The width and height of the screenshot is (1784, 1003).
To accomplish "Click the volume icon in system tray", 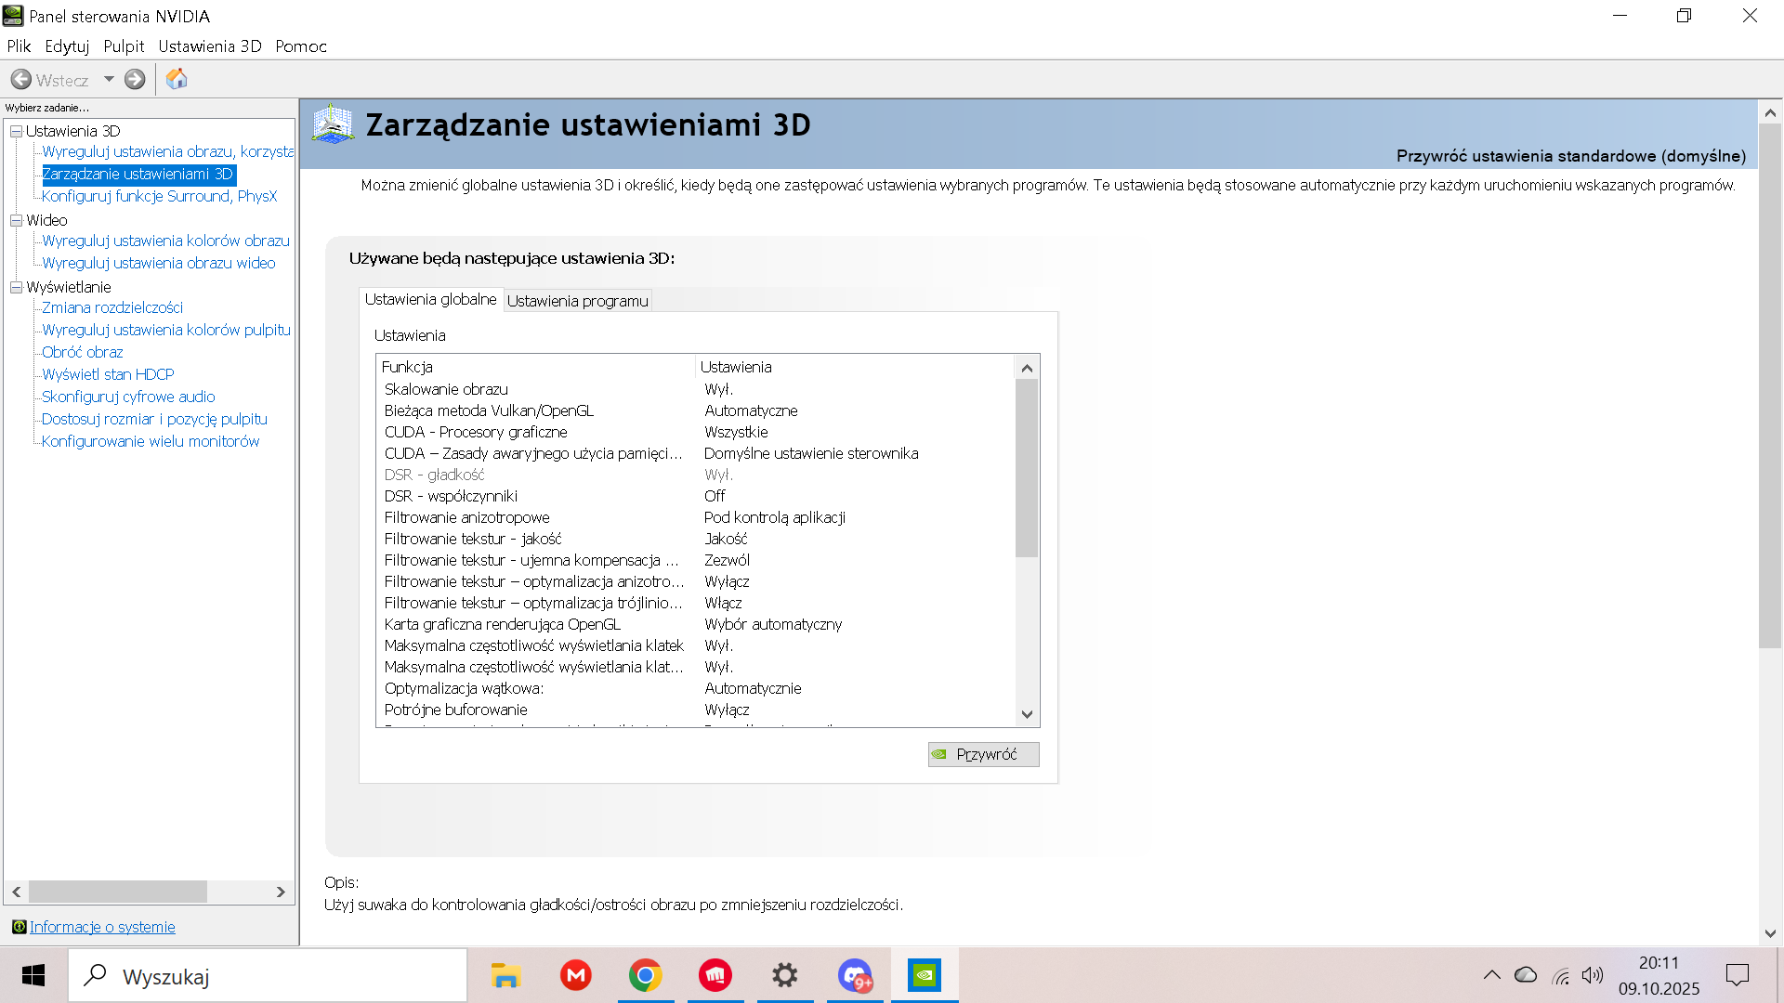I will pyautogui.click(x=1593, y=975).
